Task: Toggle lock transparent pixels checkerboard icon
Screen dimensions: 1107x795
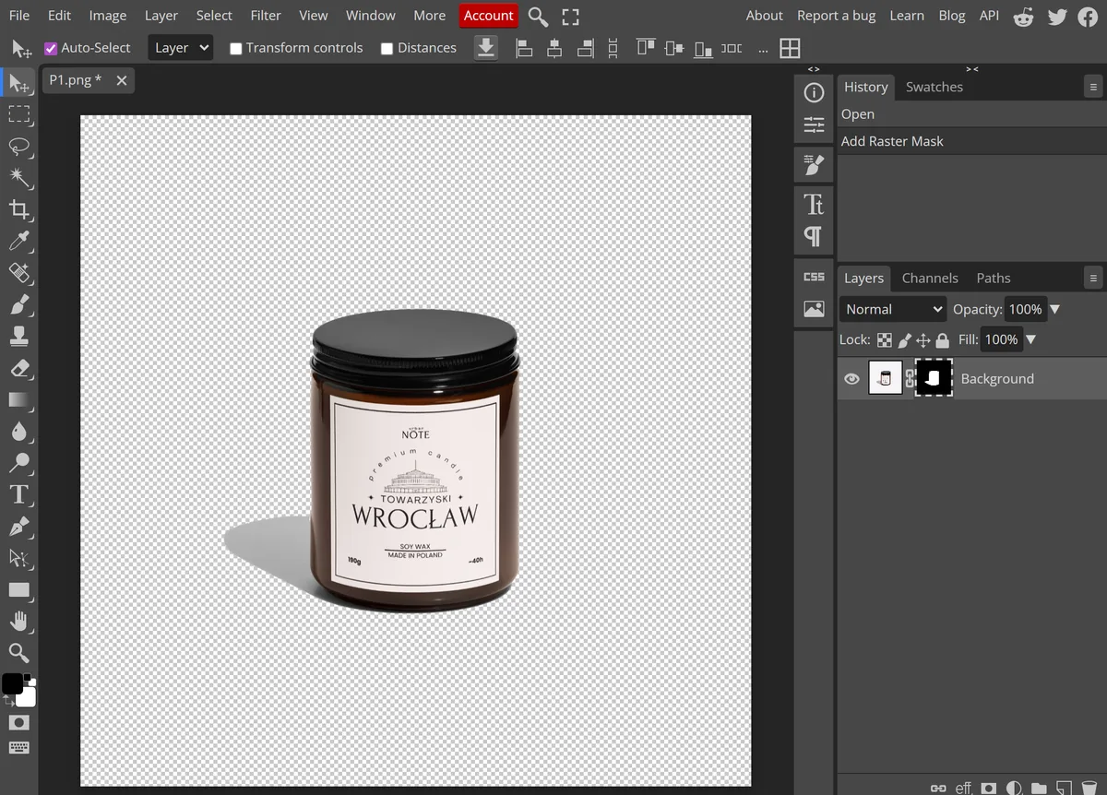Action: point(885,340)
